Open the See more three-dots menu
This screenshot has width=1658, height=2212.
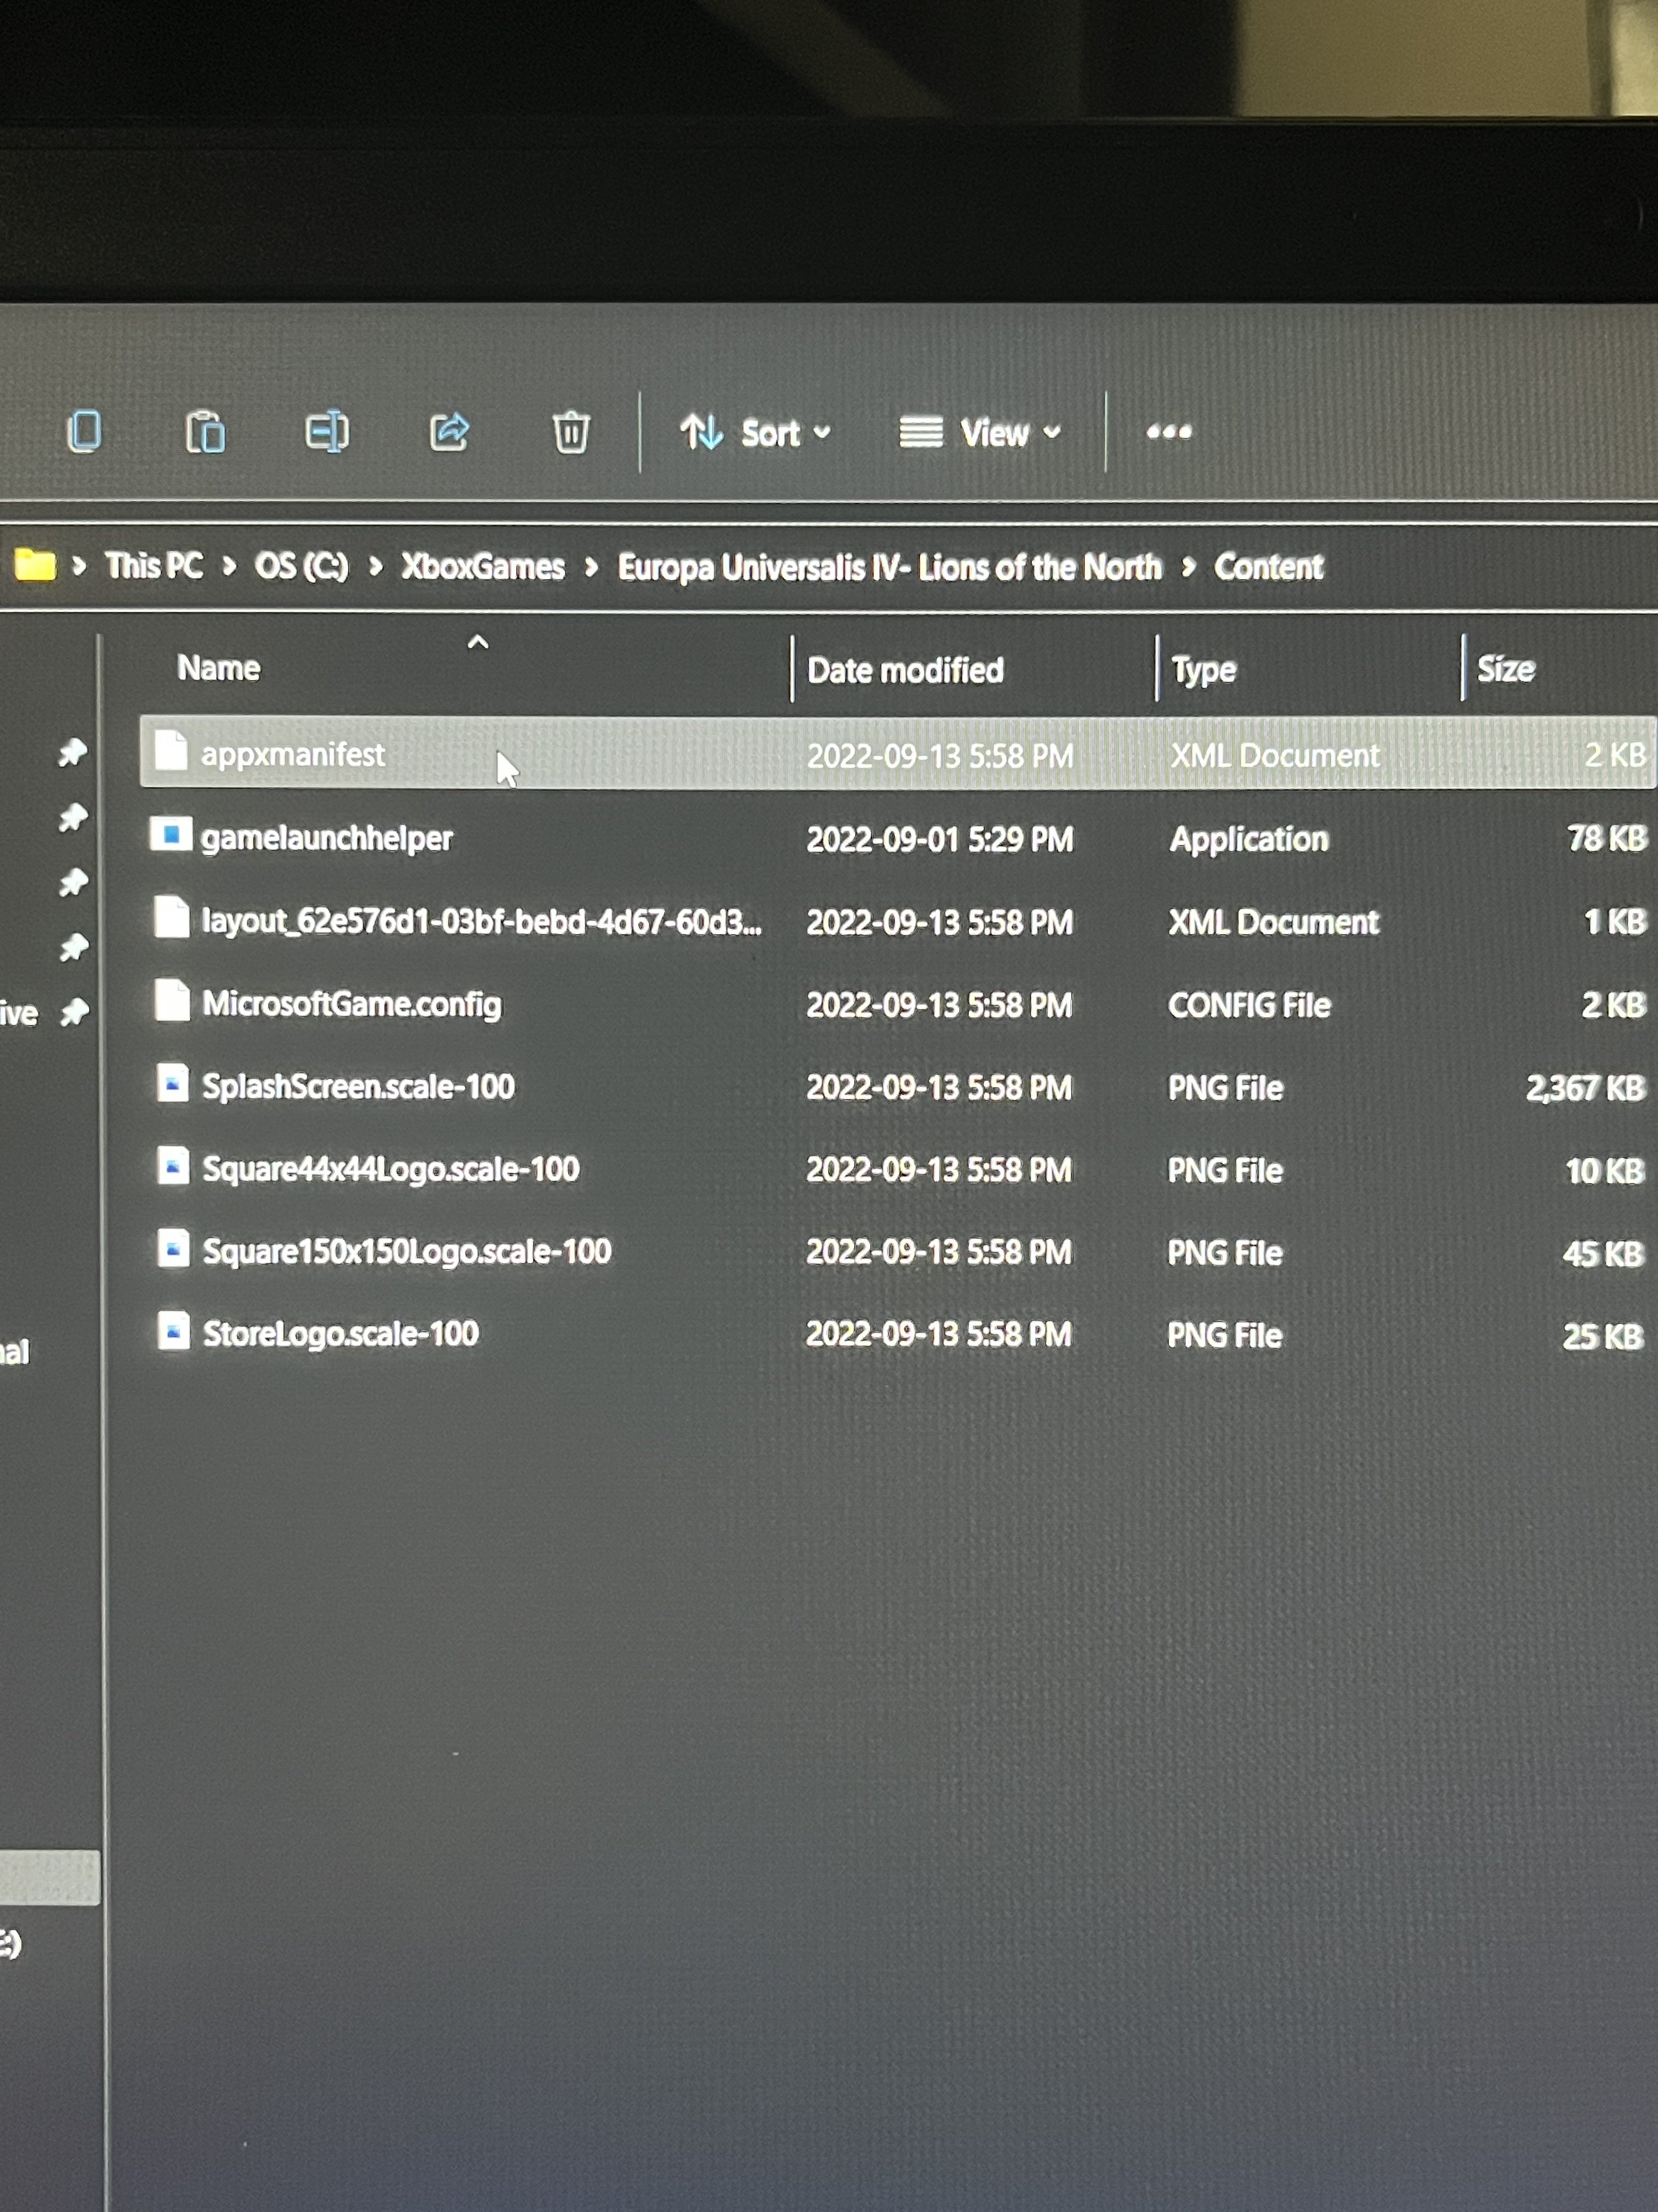[1168, 432]
